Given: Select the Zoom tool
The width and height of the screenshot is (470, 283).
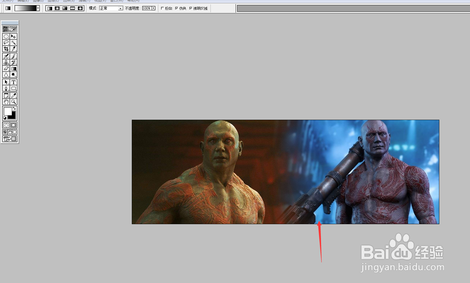Looking at the screenshot, I should click(x=14, y=102).
